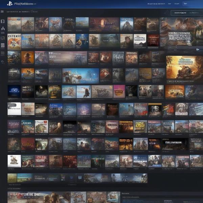203x203 pixels.
Task: Open the solid red cover thumbnail
Action: tap(28, 144)
